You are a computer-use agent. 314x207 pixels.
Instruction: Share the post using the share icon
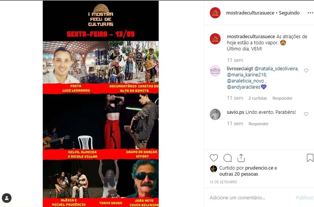[241, 158]
